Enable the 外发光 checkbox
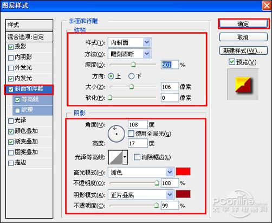The height and width of the screenshot is (223, 272). click(11, 68)
